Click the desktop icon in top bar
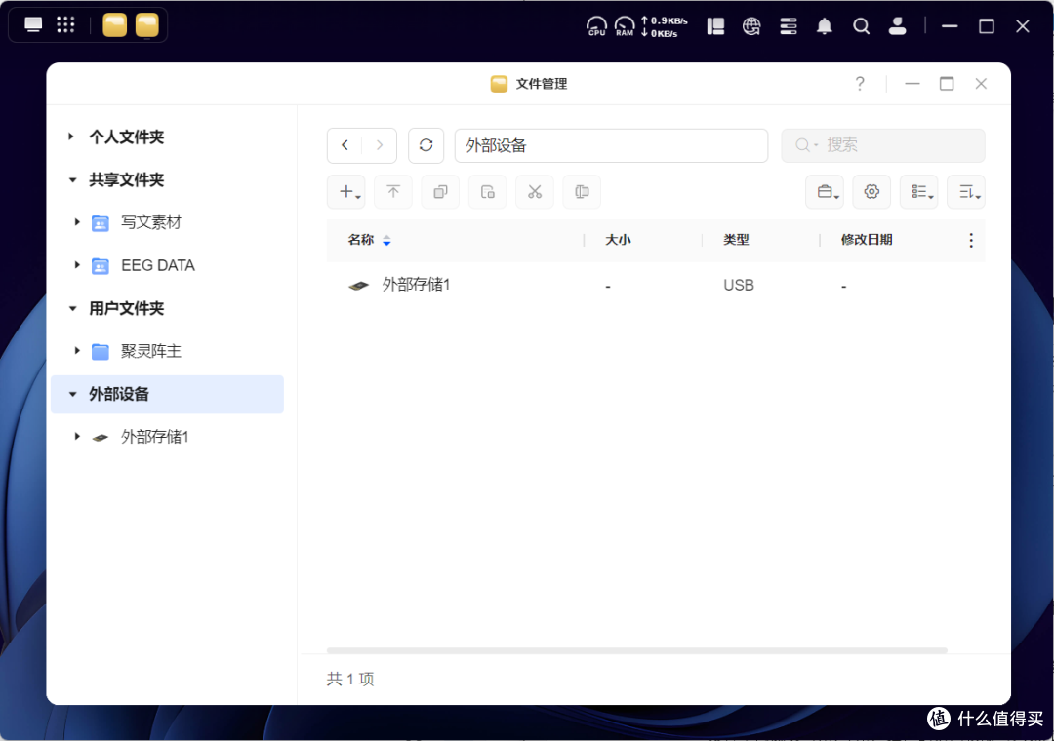 [x=33, y=25]
